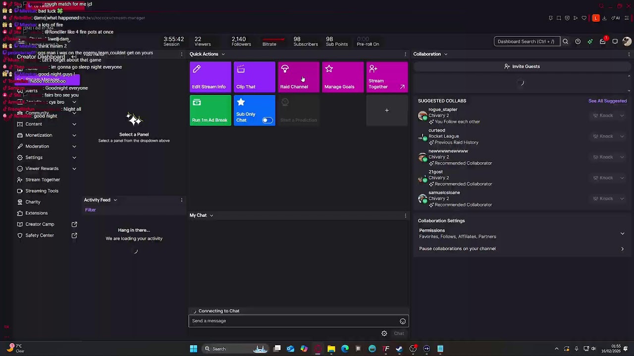
Task: Click the browser download icon
Action: [604, 18]
